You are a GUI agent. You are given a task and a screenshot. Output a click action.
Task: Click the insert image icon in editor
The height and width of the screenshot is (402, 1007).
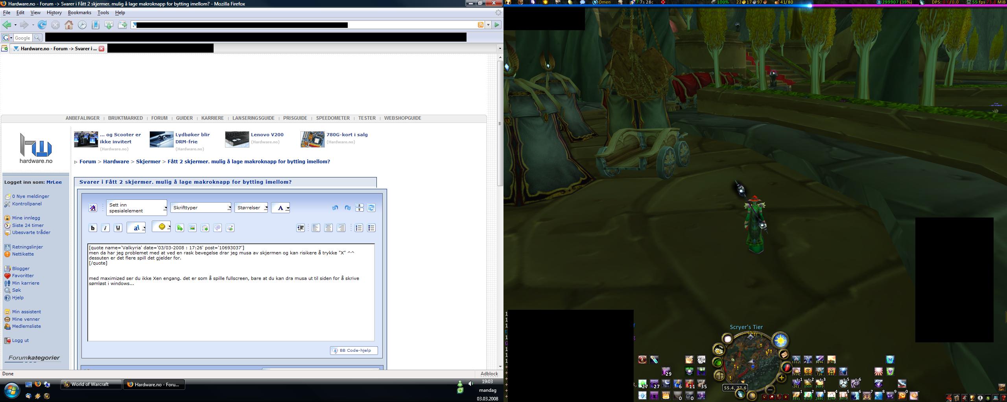coord(192,228)
